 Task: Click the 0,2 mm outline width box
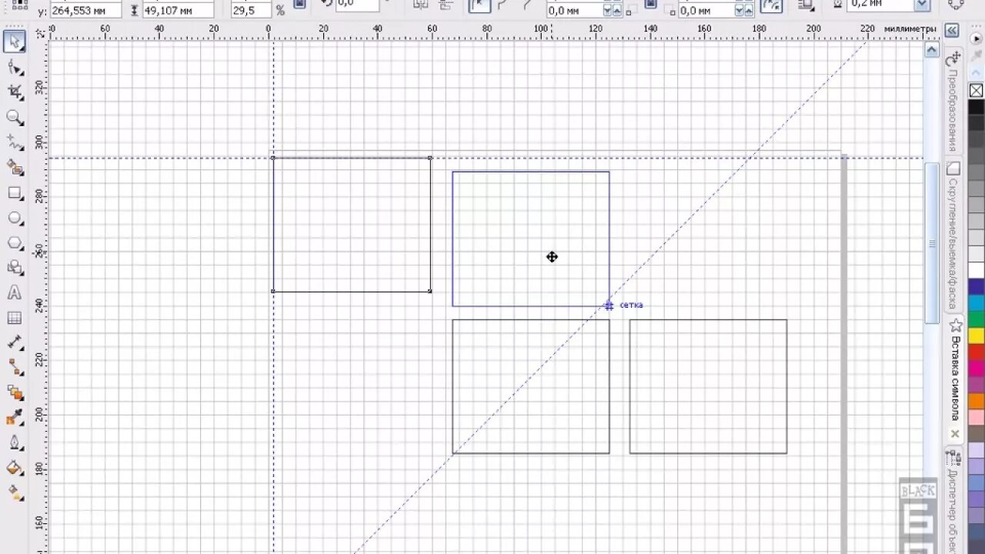(881, 5)
